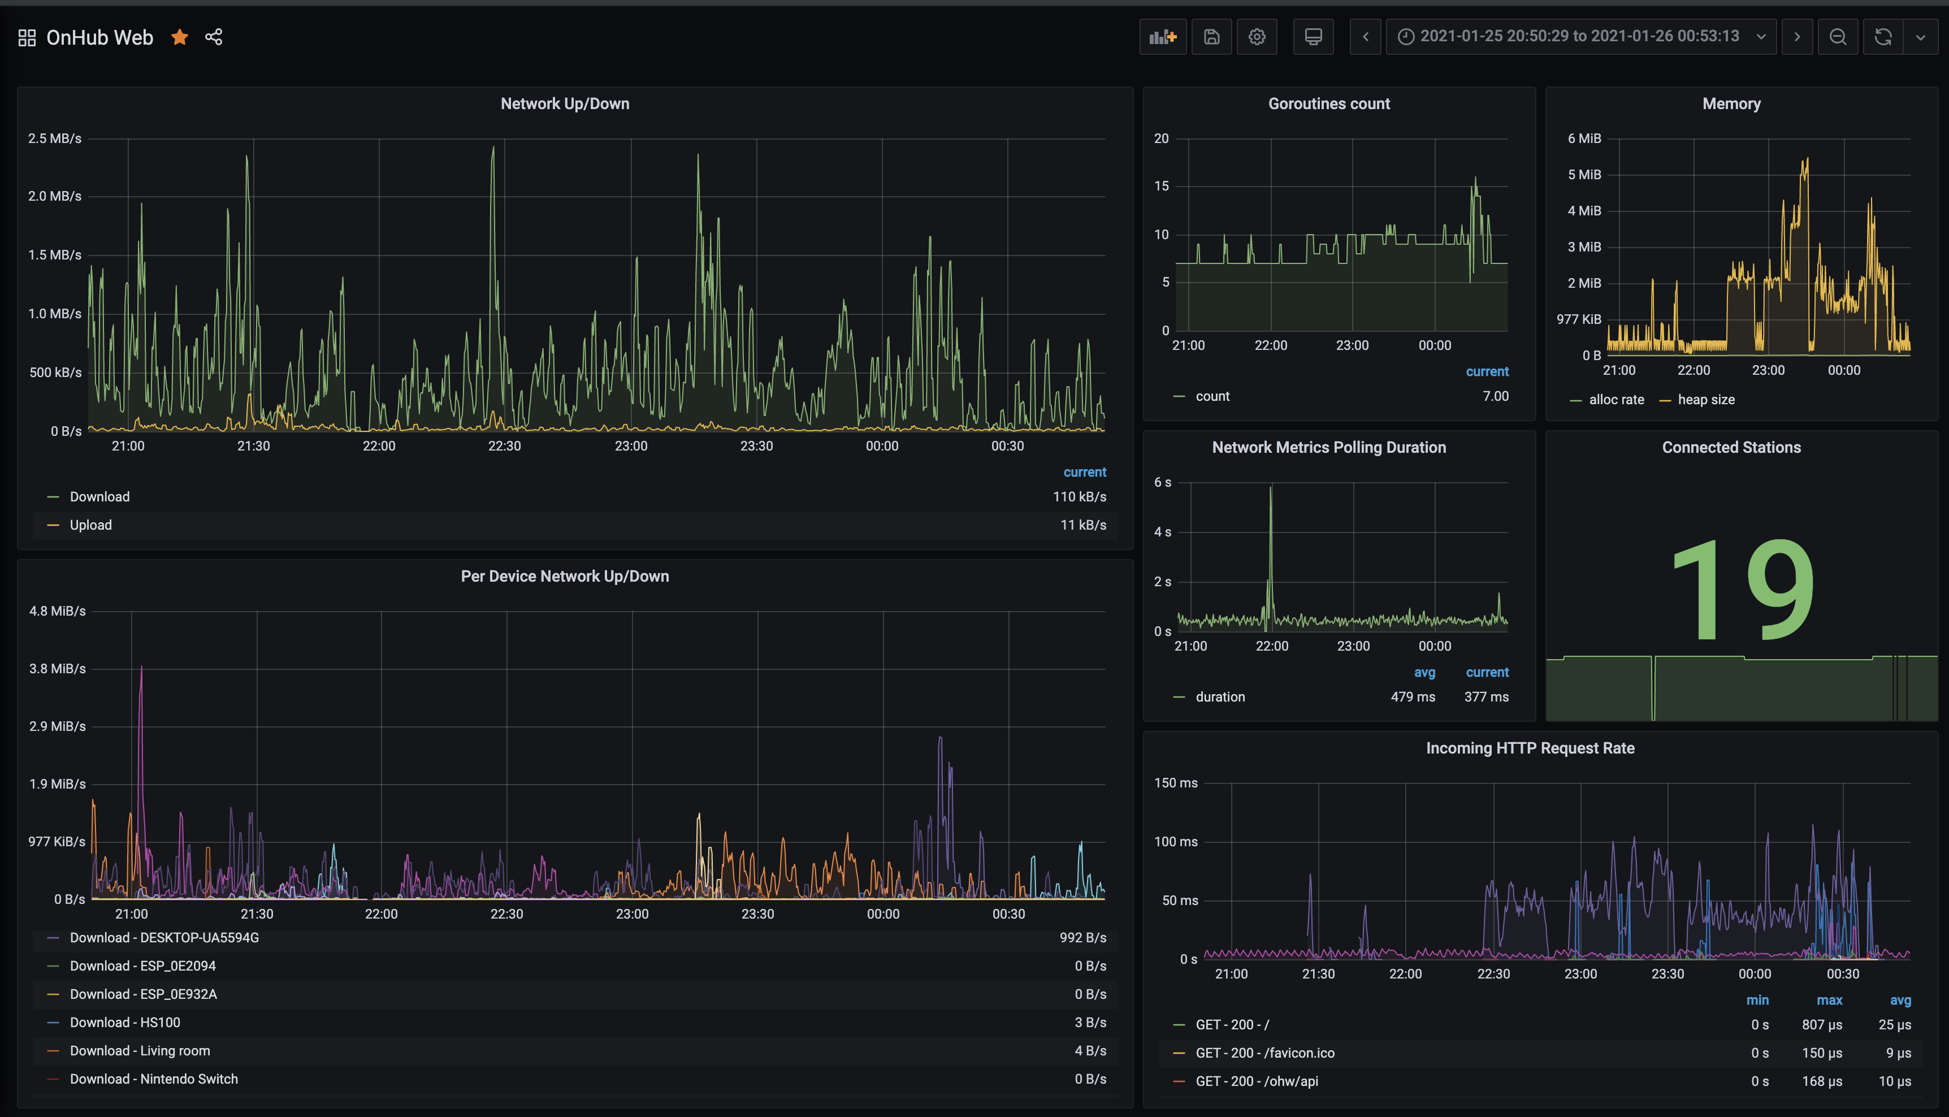Open the dashboards grid icon

[27, 37]
